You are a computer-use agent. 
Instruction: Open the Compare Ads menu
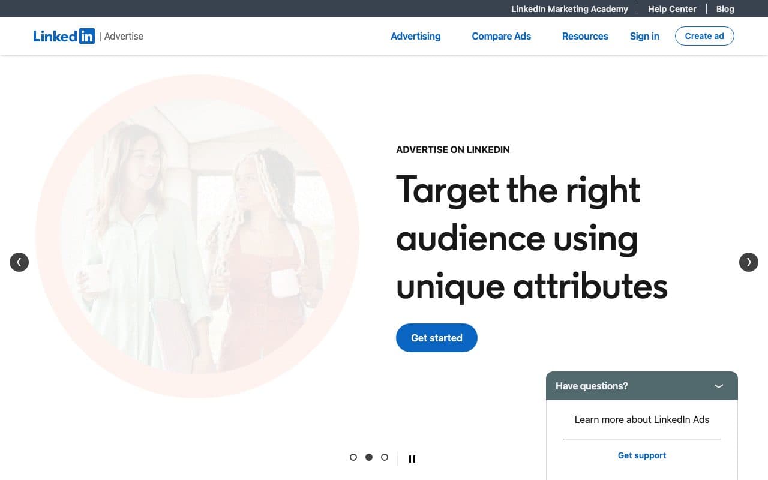pos(502,36)
